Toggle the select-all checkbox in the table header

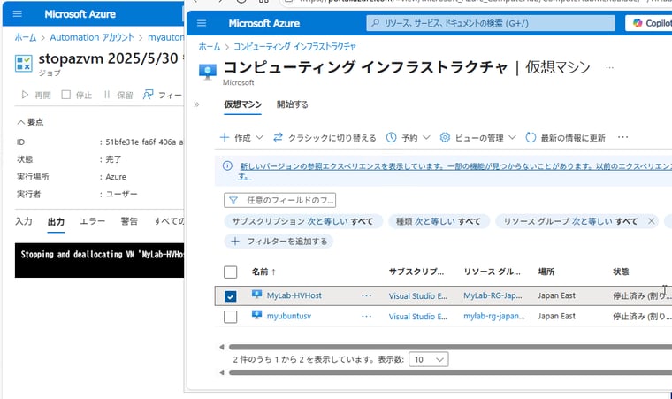[x=230, y=272]
